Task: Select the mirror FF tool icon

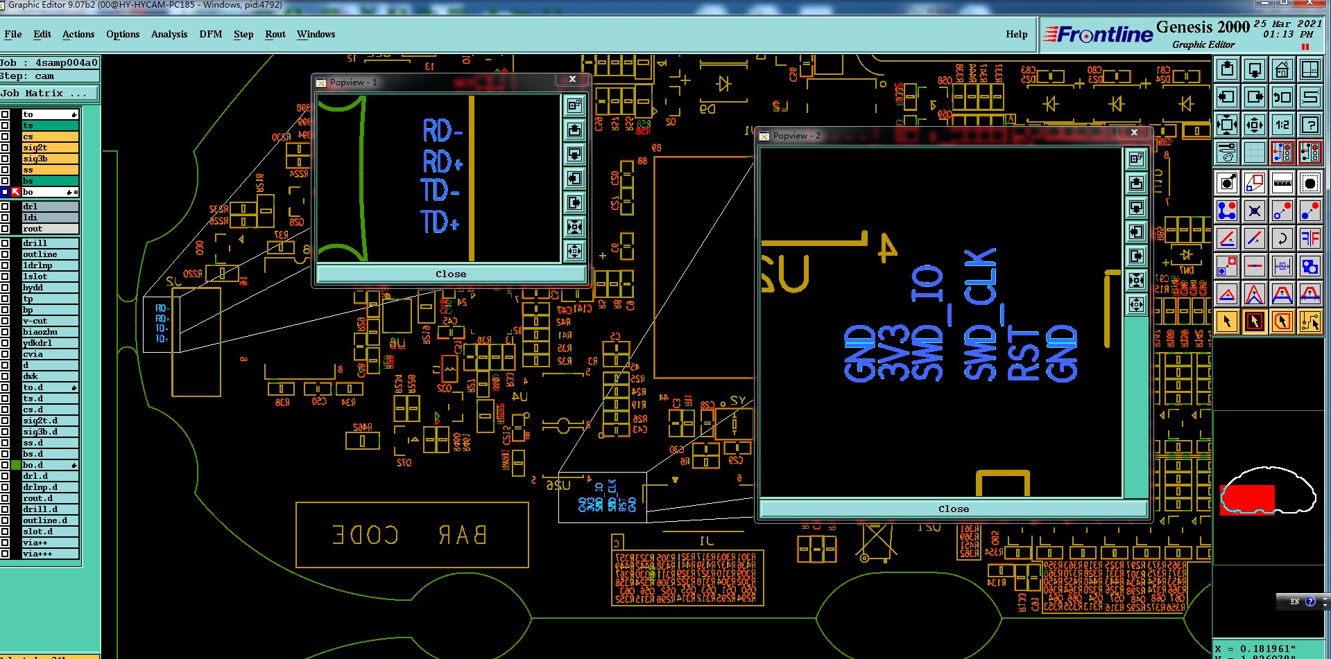Action: click(1309, 238)
